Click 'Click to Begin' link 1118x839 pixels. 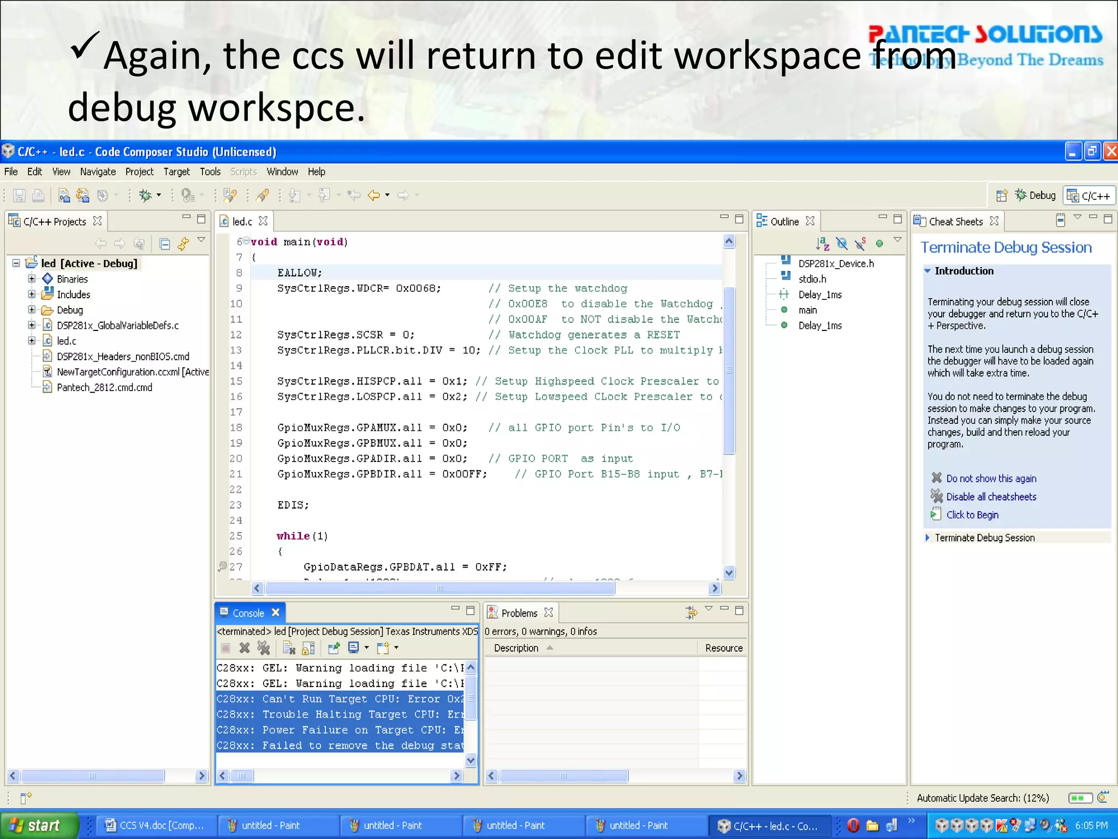pos(972,515)
